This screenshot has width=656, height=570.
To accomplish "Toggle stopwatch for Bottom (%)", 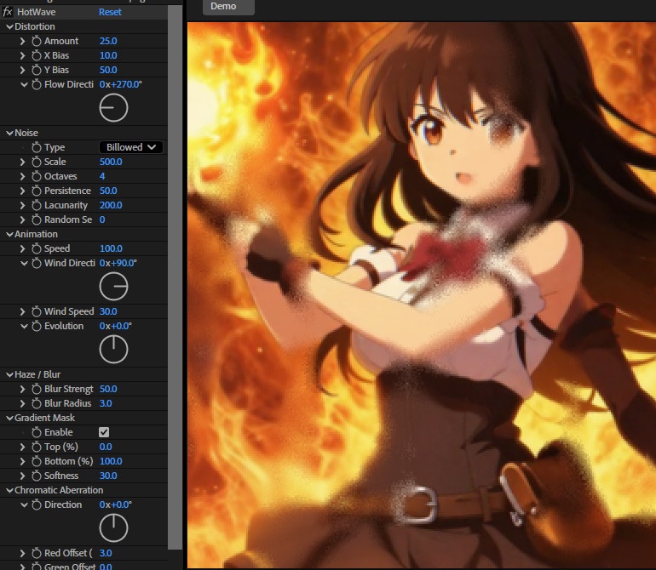I will click(37, 461).
